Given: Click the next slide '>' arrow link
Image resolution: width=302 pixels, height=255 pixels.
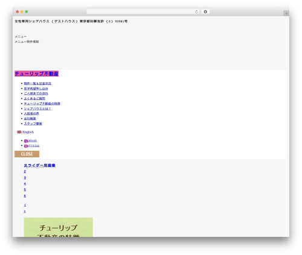Looking at the screenshot, I should [x=25, y=212].
